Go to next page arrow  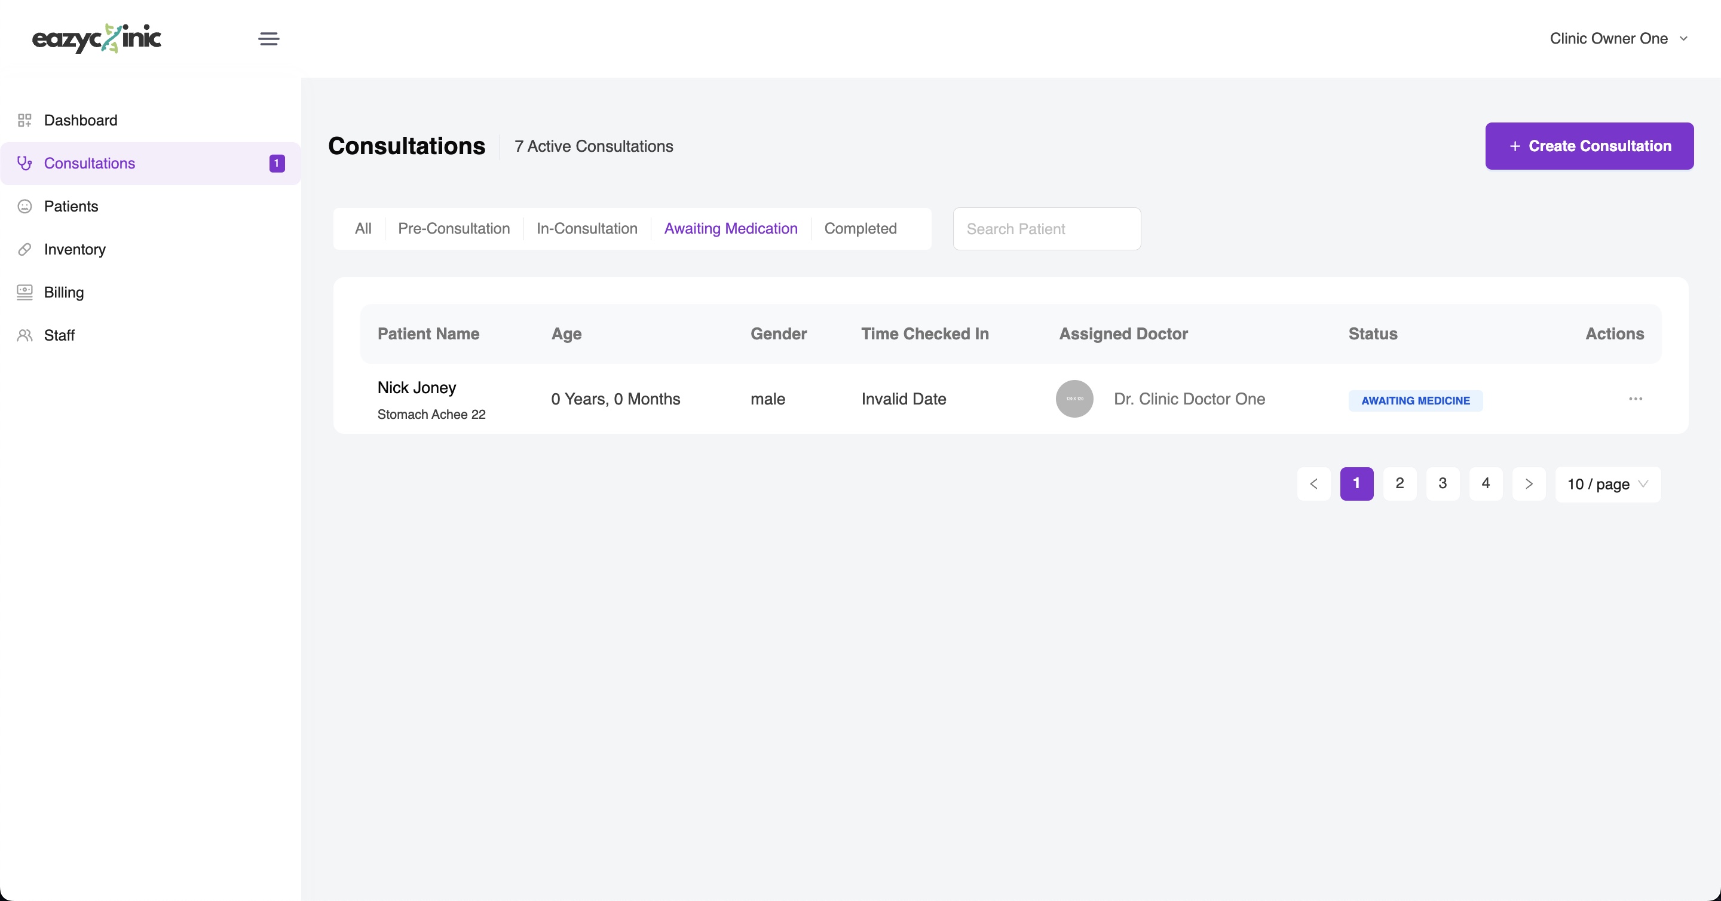pyautogui.click(x=1529, y=483)
